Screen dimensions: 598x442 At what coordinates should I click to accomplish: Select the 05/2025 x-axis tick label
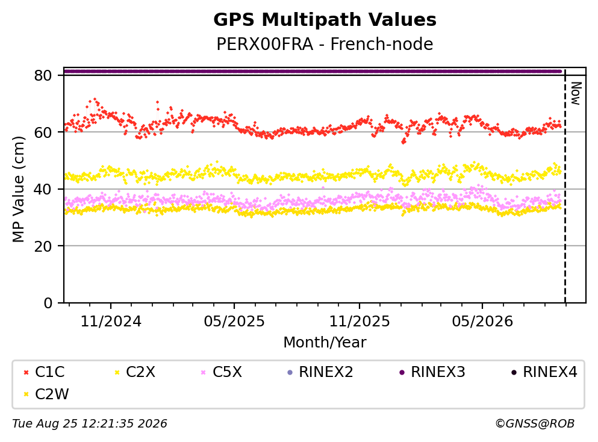pos(234,322)
